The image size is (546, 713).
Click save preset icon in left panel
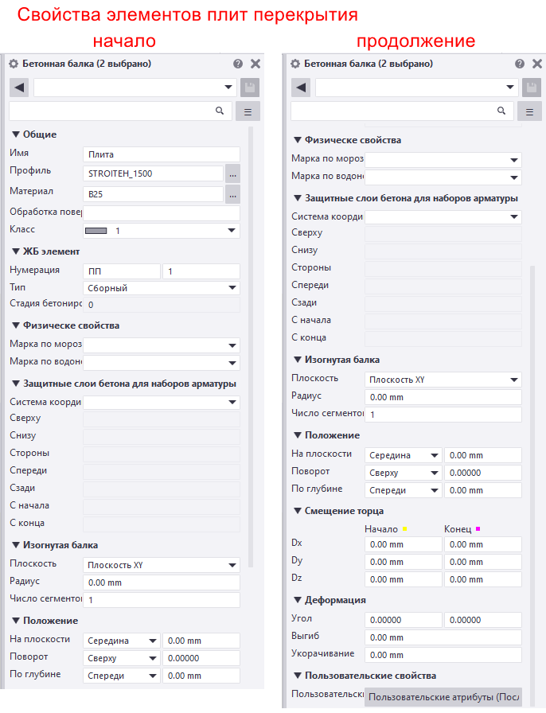pos(250,88)
